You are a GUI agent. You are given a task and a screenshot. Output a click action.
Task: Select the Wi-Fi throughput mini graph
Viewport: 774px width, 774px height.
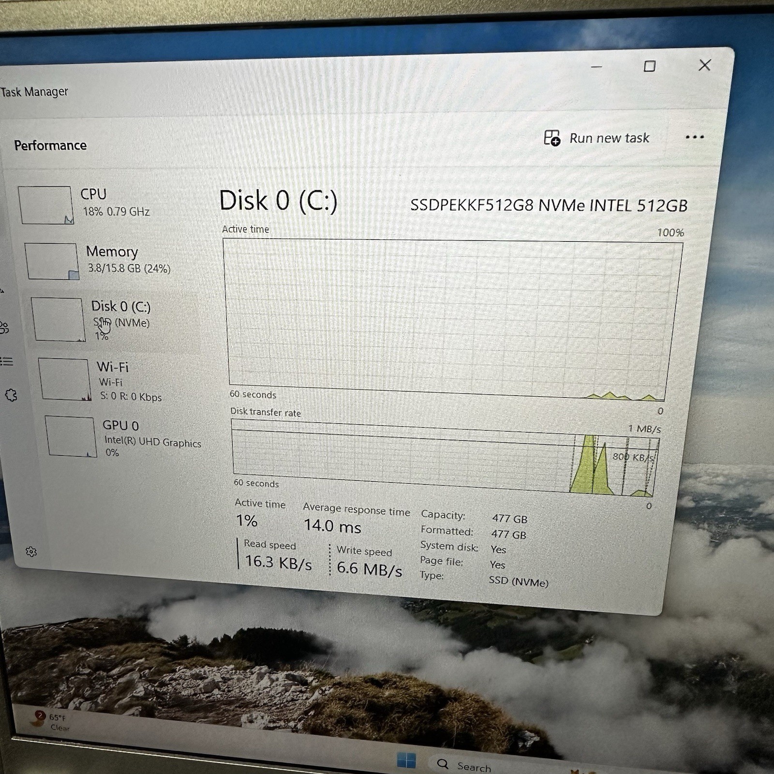(65, 379)
